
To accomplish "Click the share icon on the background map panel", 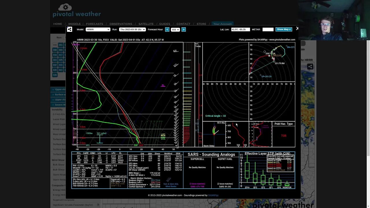I will point(310,67).
